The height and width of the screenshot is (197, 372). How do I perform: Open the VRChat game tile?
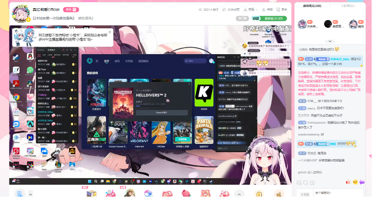coord(161,132)
